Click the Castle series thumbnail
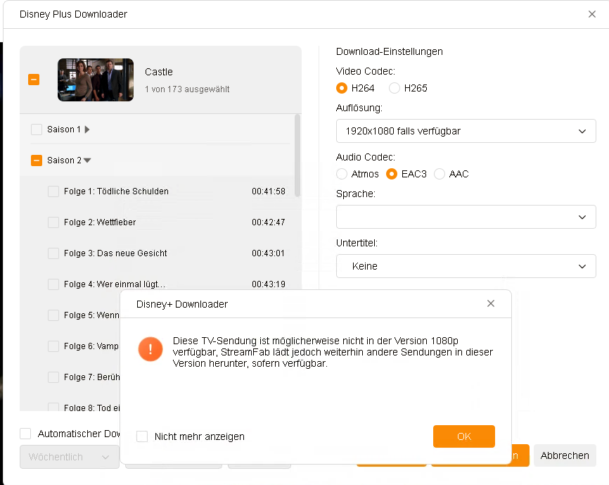Viewport: 609px width, 485px height. coord(96,80)
